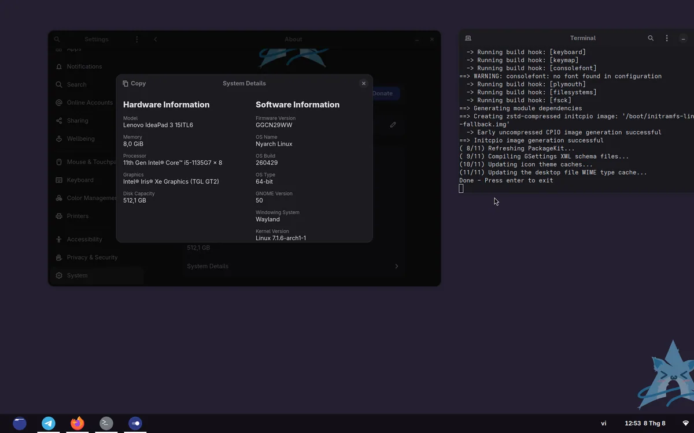Click 'Initcpio image generation successful' line in Terminal
Screen dimensions: 694x433
(x=531, y=140)
